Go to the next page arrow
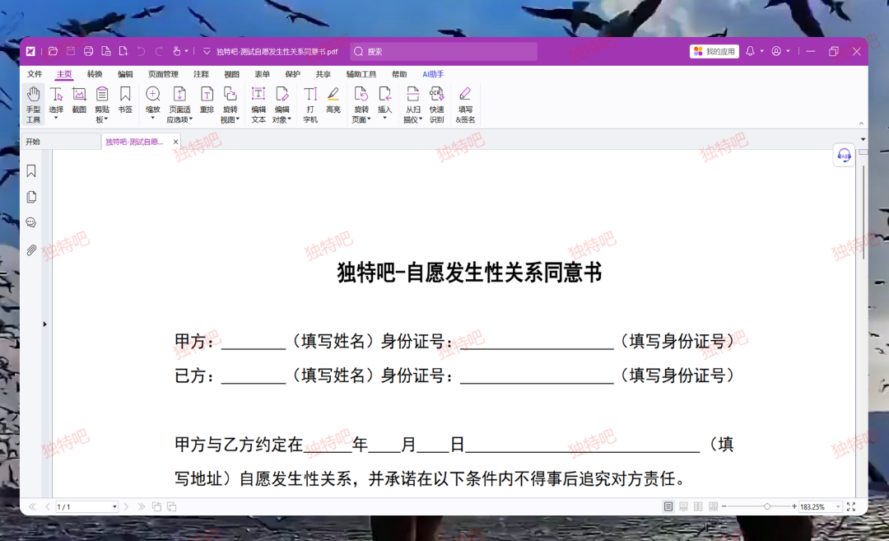Image resolution: width=889 pixels, height=541 pixels. (x=126, y=506)
